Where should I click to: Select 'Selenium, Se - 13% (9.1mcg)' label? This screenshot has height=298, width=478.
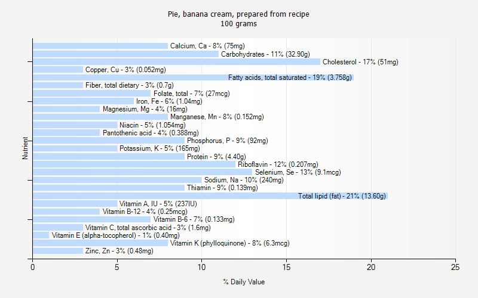point(298,172)
